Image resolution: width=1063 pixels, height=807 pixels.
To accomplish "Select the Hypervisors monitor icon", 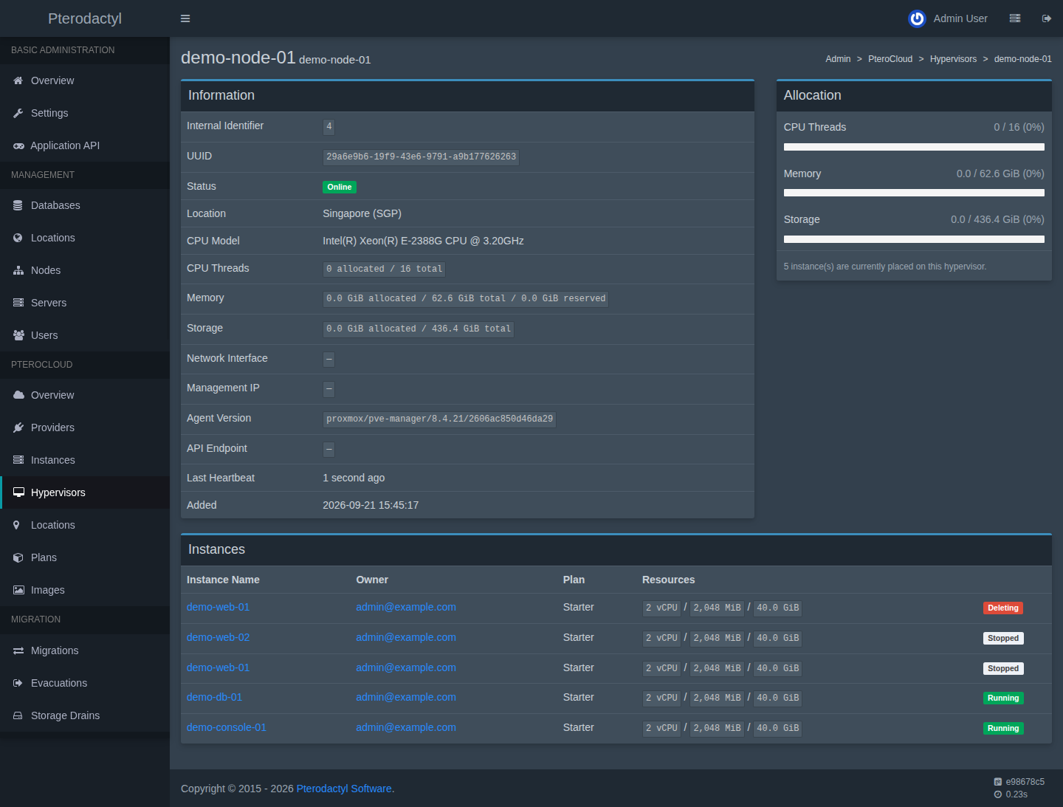I will click(x=18, y=492).
